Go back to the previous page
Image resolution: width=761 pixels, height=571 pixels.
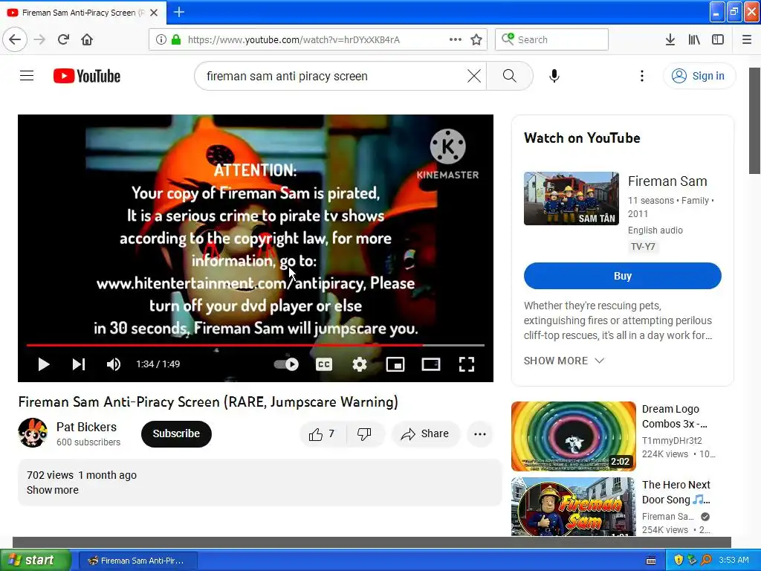click(x=15, y=39)
